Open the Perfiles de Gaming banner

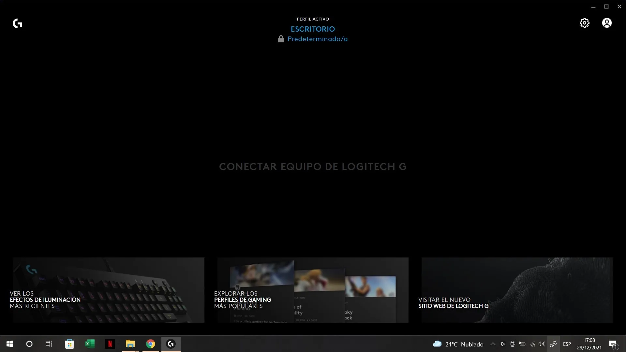(313, 290)
